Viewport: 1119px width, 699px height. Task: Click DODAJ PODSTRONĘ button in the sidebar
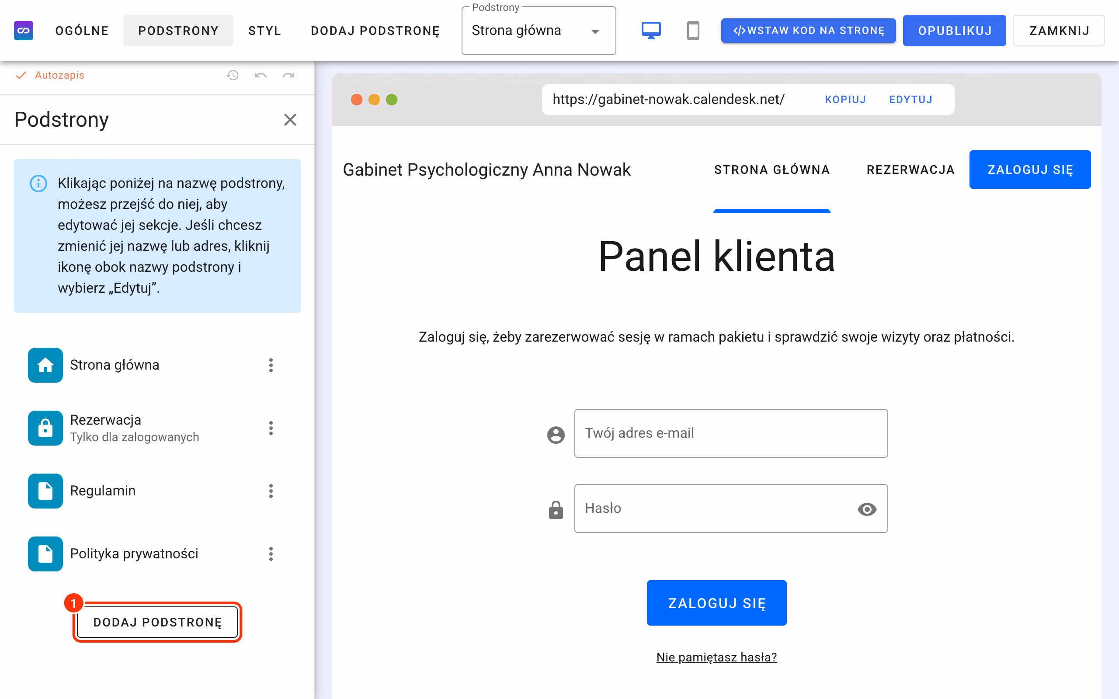[157, 622]
